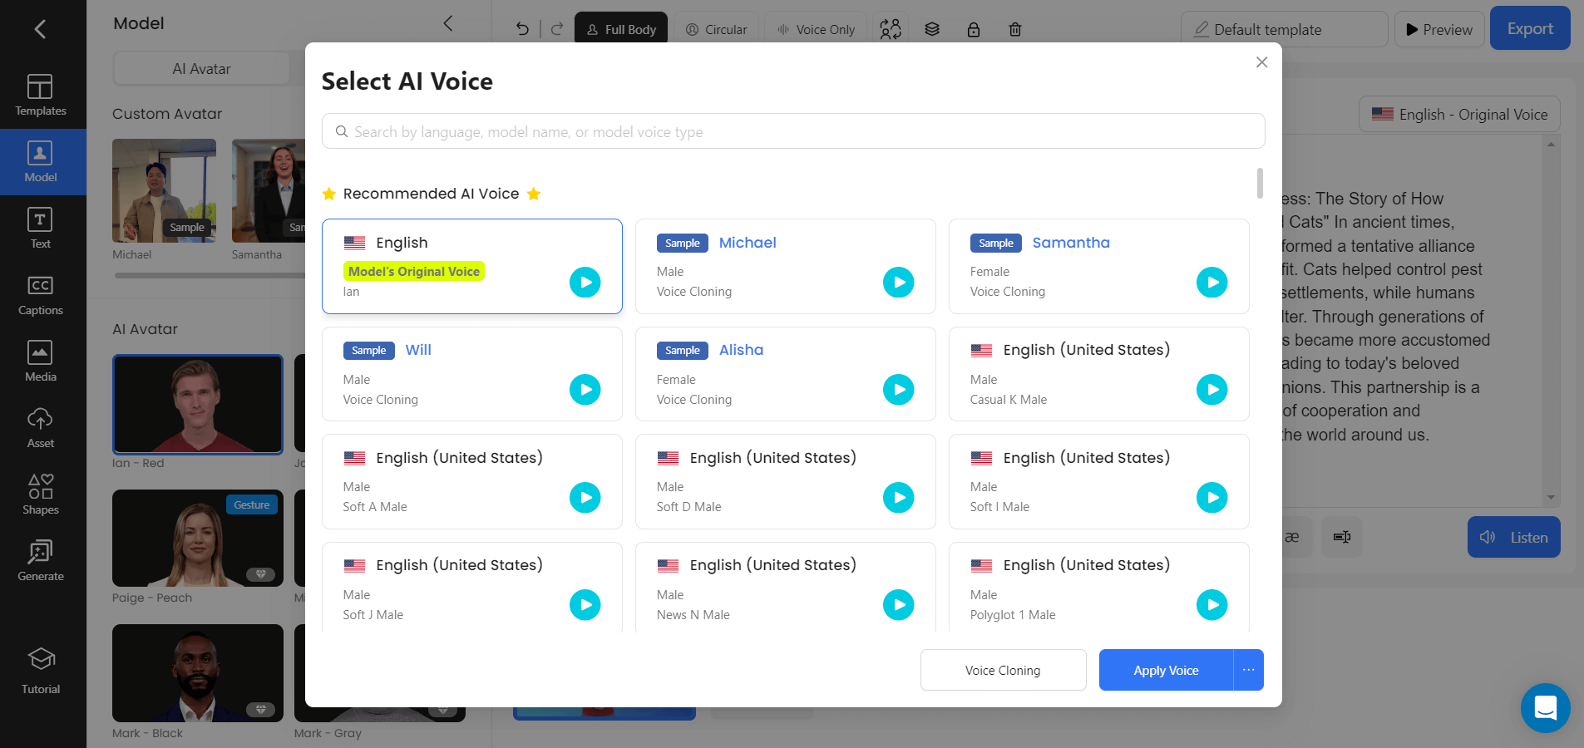Switch to Voice Only mode
This screenshot has width=1584, height=748.
click(815, 28)
